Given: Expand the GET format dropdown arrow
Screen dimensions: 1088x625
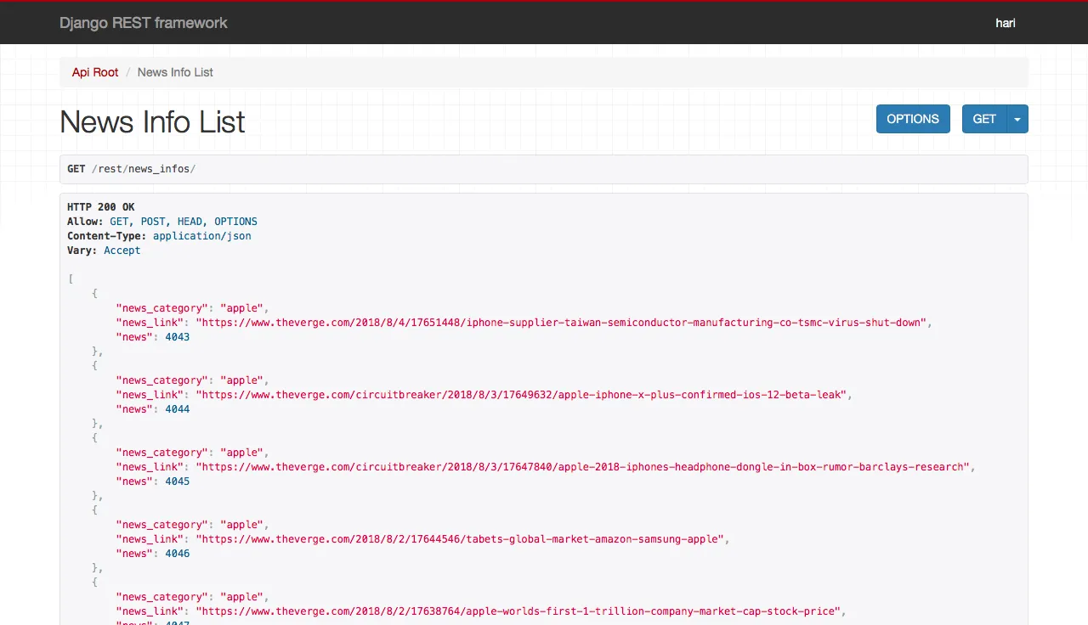Looking at the screenshot, I should [1017, 119].
